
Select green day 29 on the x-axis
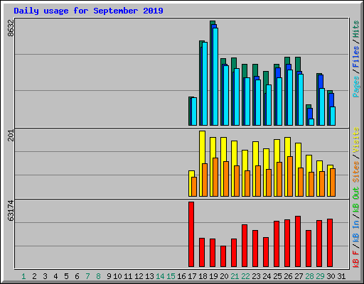pyautogui.click(x=320, y=276)
